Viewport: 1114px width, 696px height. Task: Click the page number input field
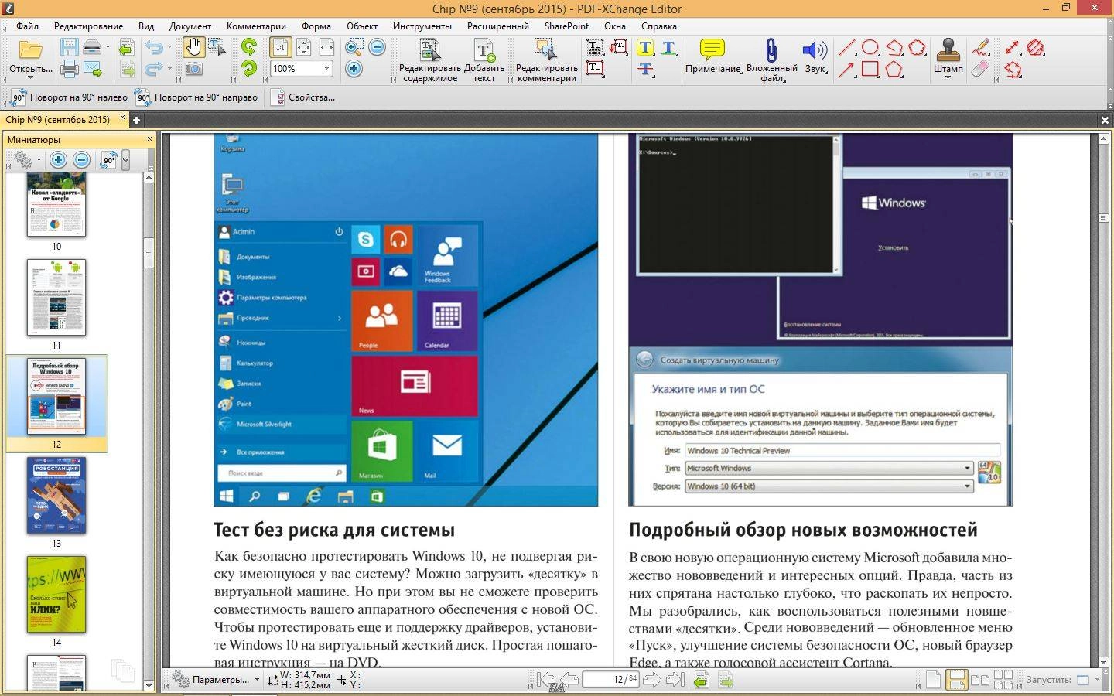(610, 680)
